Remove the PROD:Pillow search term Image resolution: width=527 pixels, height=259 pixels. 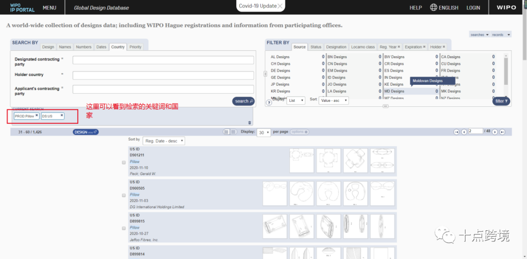pyautogui.click(x=37, y=115)
